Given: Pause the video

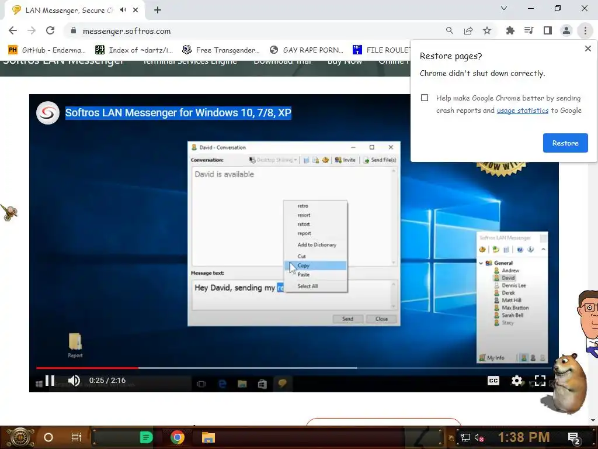Looking at the screenshot, I should [x=50, y=380].
